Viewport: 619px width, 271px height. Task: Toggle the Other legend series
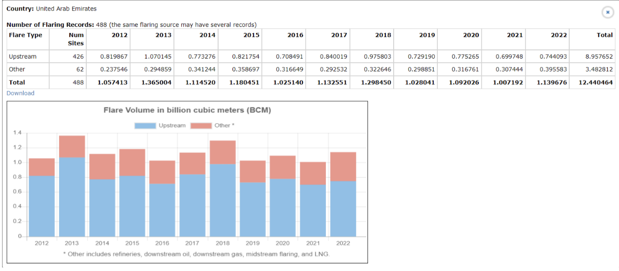[212, 126]
